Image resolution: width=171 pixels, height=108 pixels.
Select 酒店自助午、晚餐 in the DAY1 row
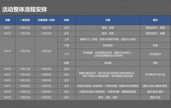coord(155,28)
